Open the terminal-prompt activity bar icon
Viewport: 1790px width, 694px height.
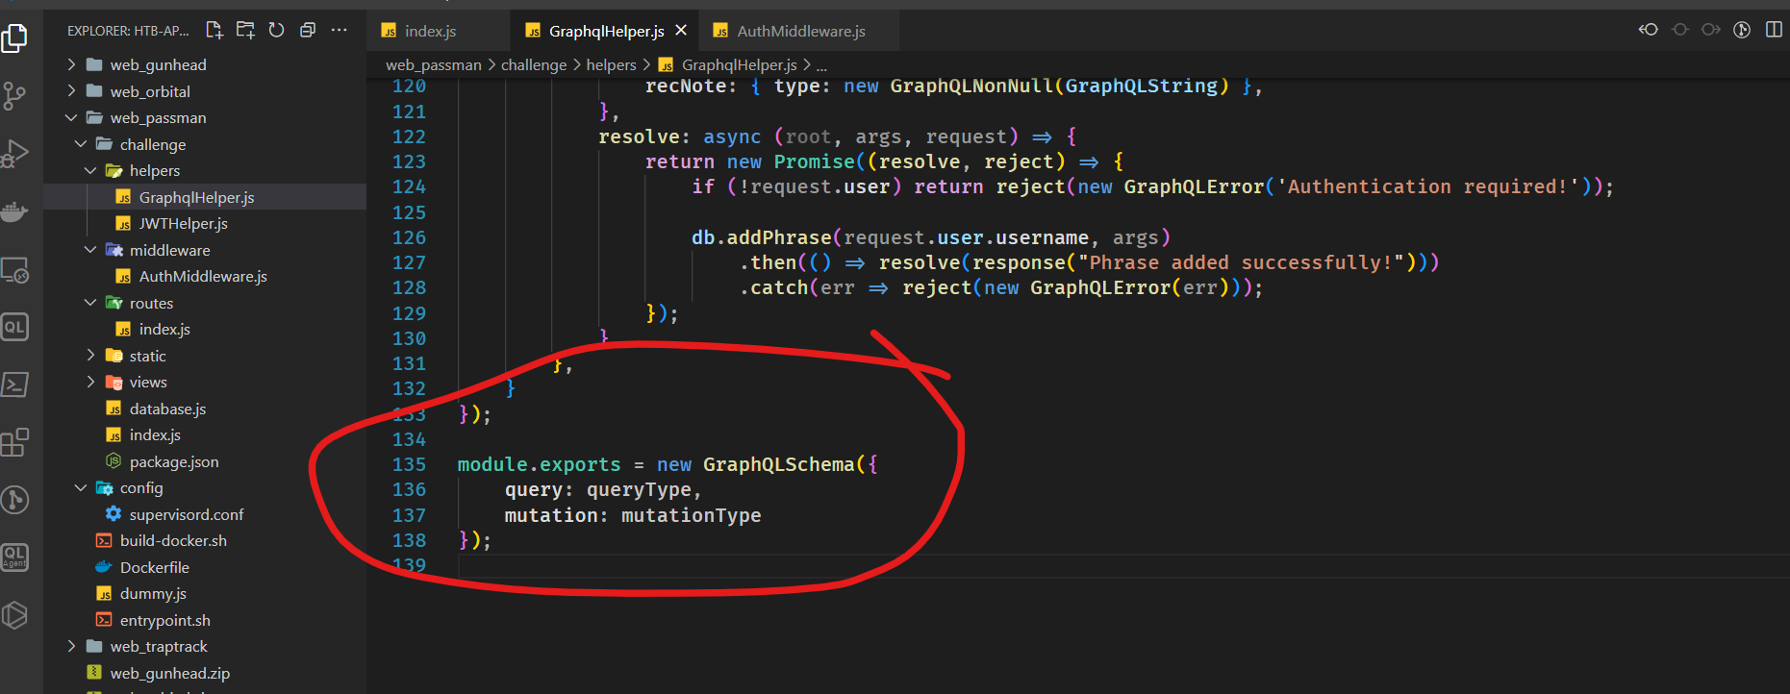[14, 384]
